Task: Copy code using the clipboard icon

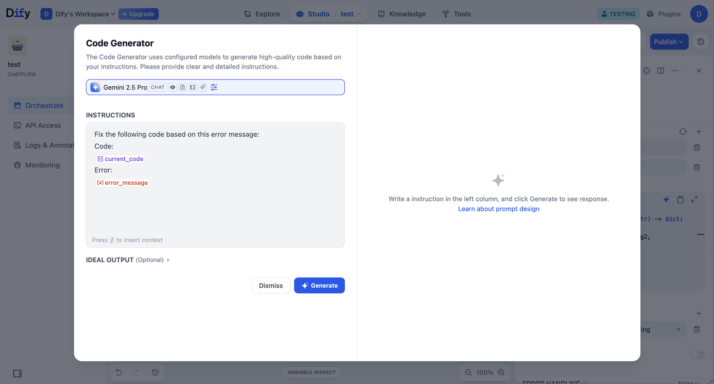Action: (x=681, y=199)
